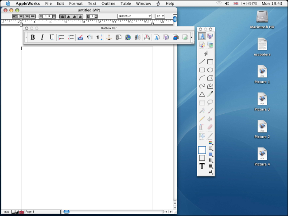The width and height of the screenshot is (288, 216).
Task: Set center text alignment in ruler
Action: (21, 16)
